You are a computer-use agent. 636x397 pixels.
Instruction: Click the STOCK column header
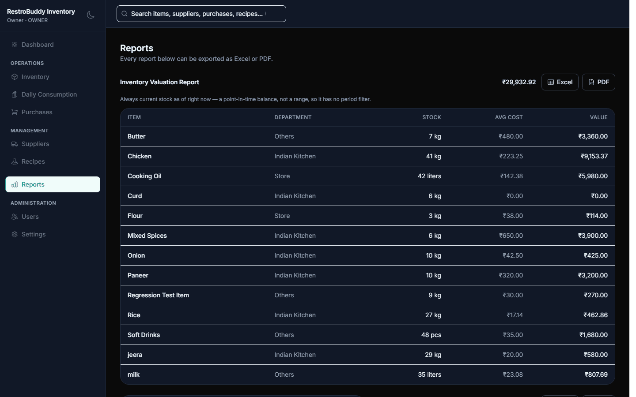click(432, 117)
